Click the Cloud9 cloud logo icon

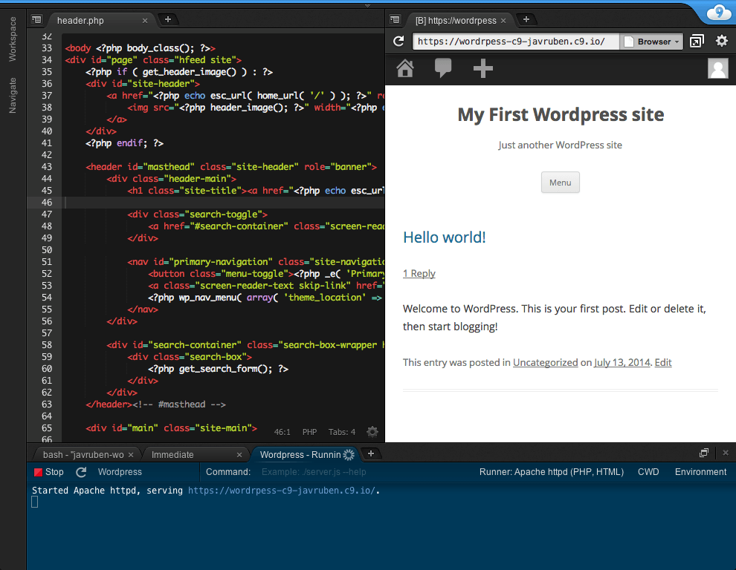click(x=719, y=12)
